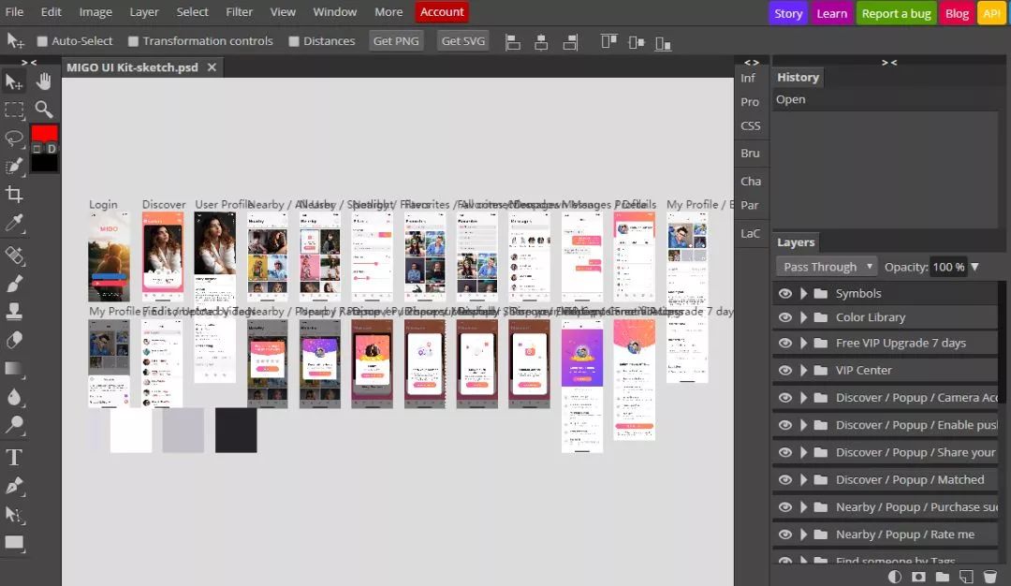Activate the Zoom magnifier tool
The height and width of the screenshot is (586, 1011).
[x=43, y=110]
